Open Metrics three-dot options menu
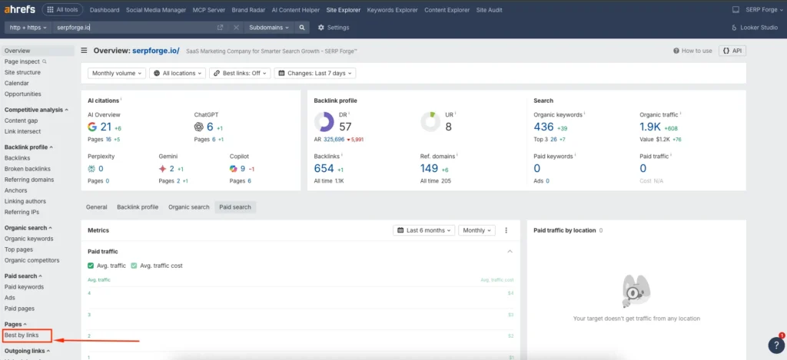This screenshot has width=787, height=360. 506,230
